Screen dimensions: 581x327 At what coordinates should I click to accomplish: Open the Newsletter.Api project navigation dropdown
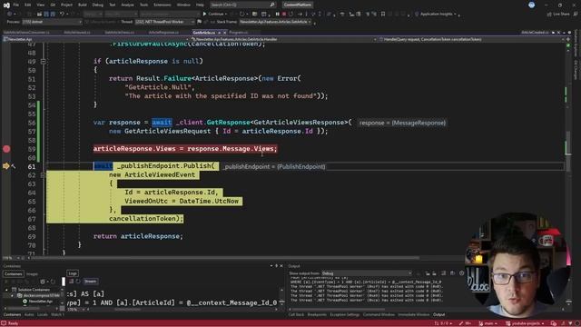[x=95, y=39]
